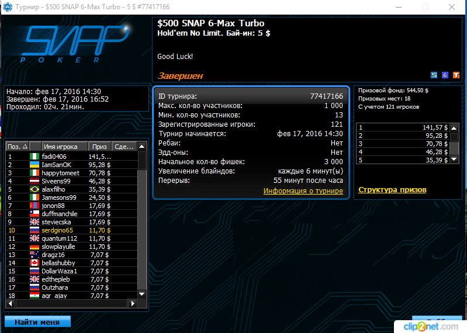Select player name alaxfilho
467x333 pixels.
[53, 189]
